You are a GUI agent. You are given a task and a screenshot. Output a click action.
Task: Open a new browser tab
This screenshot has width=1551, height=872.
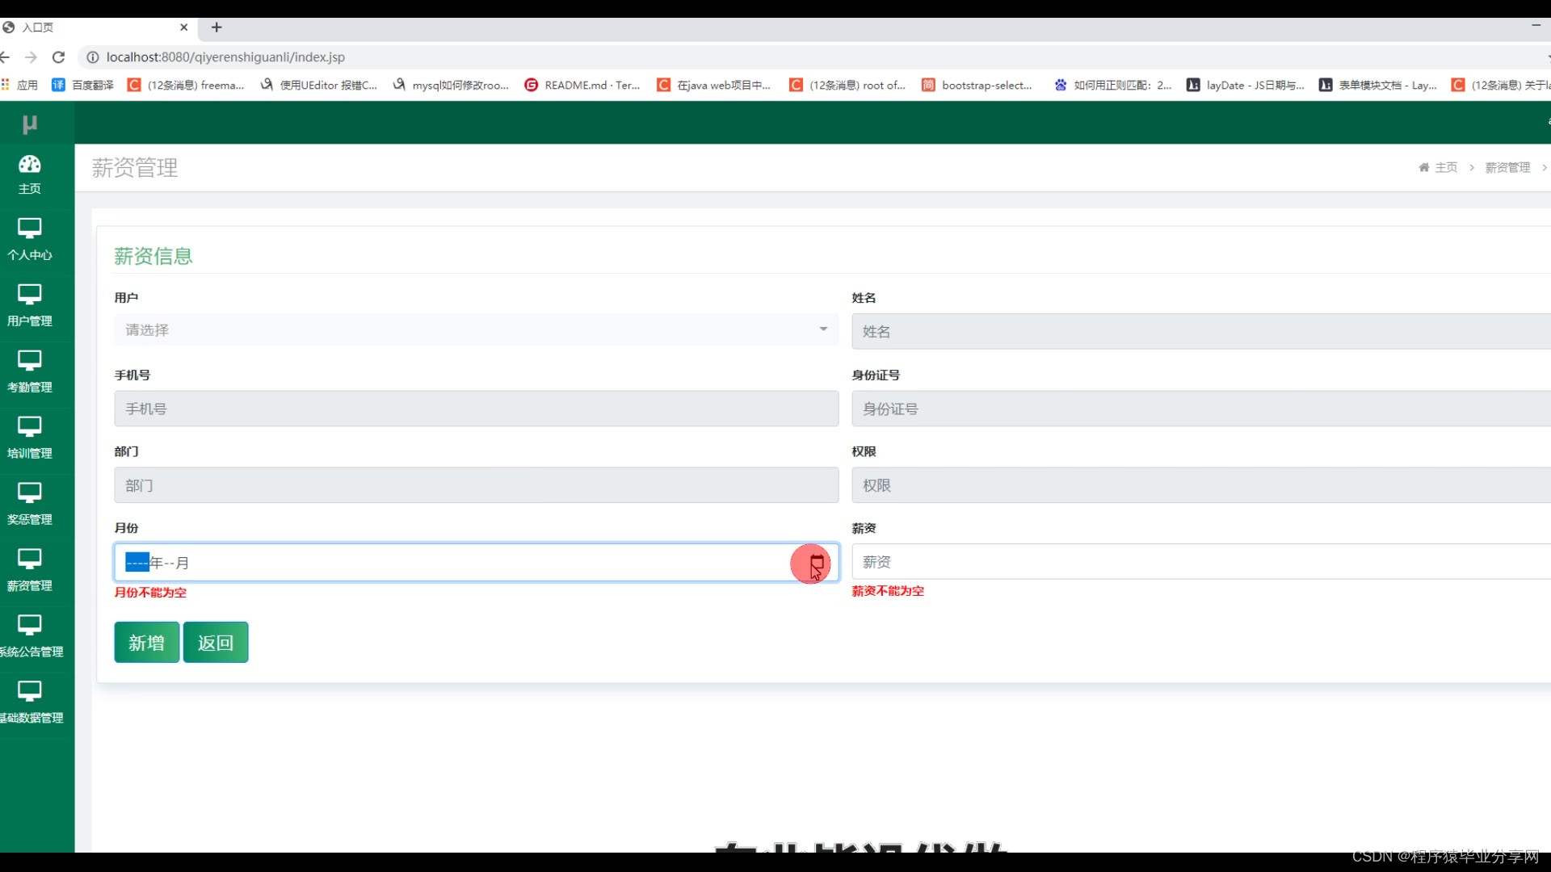point(216,27)
